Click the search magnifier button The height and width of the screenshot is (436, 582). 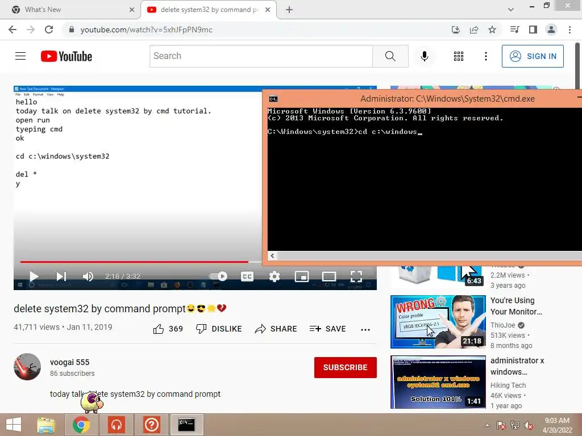(390, 56)
